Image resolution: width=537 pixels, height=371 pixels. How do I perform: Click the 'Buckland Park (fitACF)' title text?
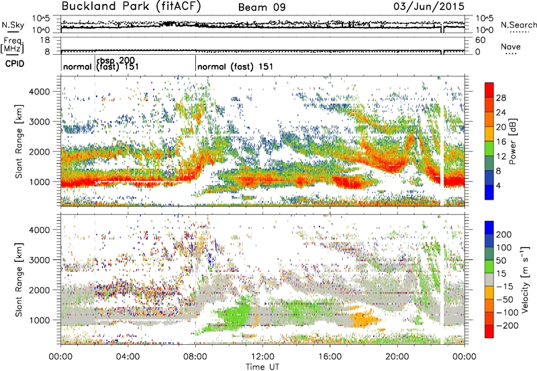131,6
